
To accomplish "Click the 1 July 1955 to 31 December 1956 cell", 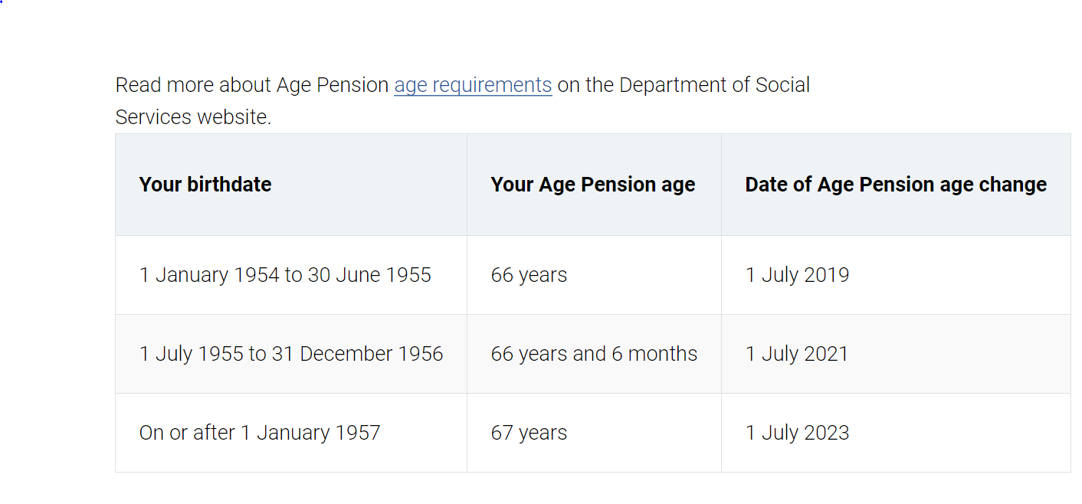I will point(291,354).
